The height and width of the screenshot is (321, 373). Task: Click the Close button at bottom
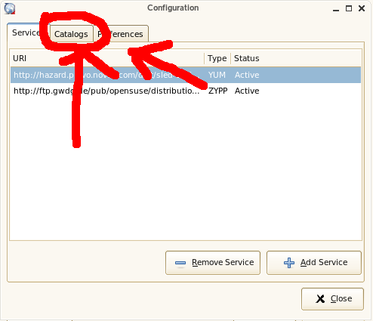click(332, 299)
